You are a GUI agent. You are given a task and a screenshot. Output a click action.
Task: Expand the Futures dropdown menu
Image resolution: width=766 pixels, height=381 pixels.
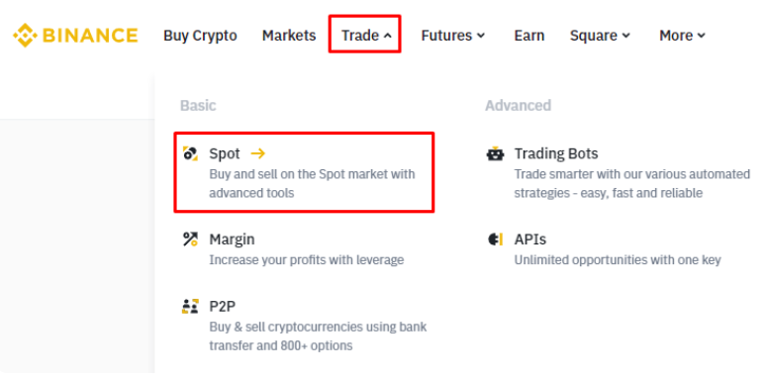coord(453,36)
